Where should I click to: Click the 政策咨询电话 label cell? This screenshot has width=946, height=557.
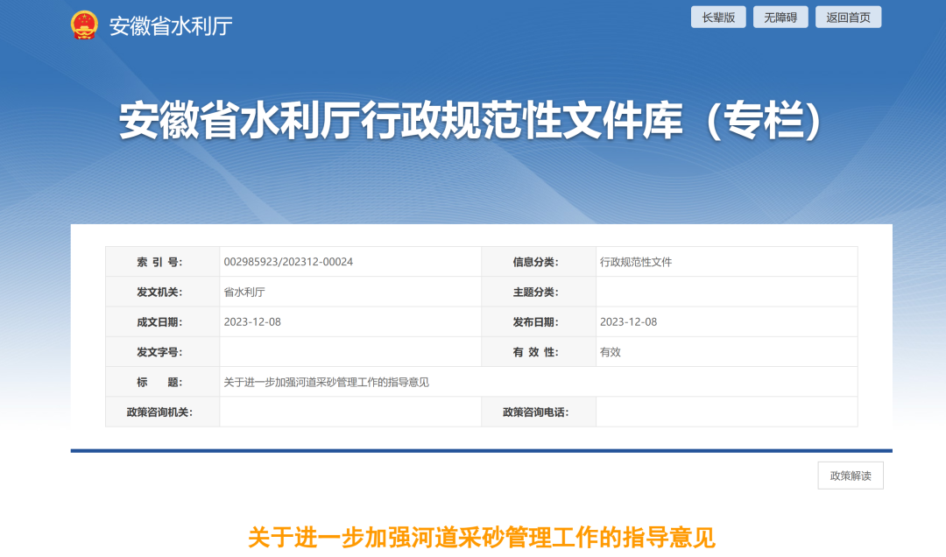(538, 412)
